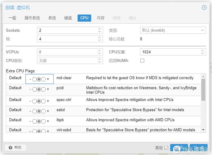Increase the Sockets value with up arrow
Viewport: 212px width, 155px height.
tap(99, 29)
